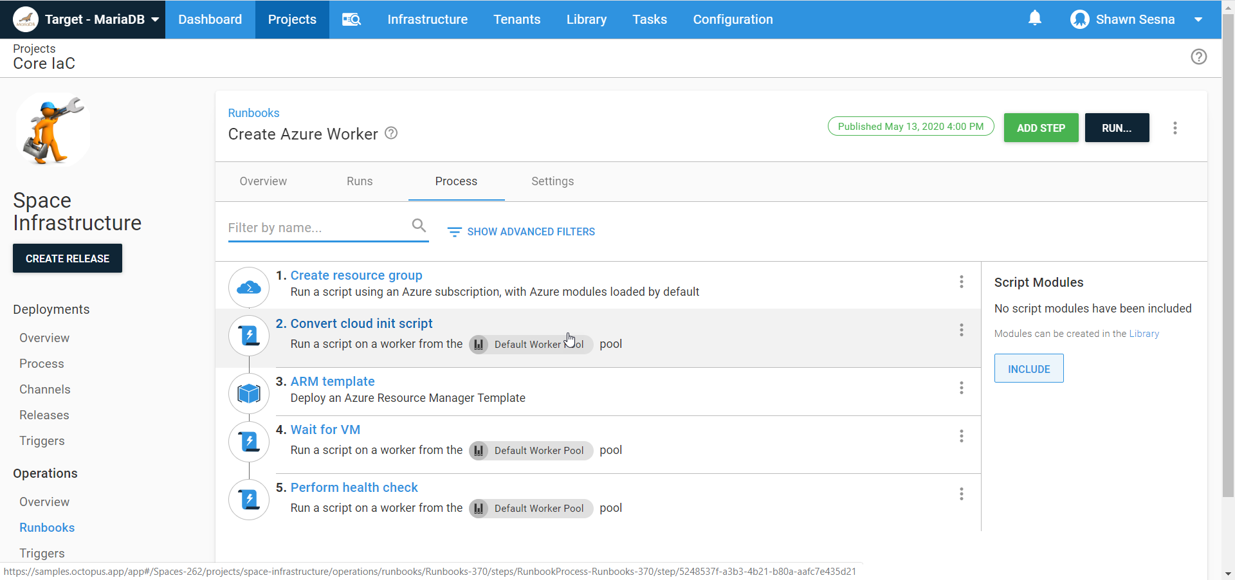The width and height of the screenshot is (1235, 580).
Task: Click the notifications bell icon
Action: [x=1034, y=19]
